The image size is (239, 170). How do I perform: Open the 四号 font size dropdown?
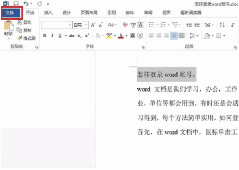point(86,25)
